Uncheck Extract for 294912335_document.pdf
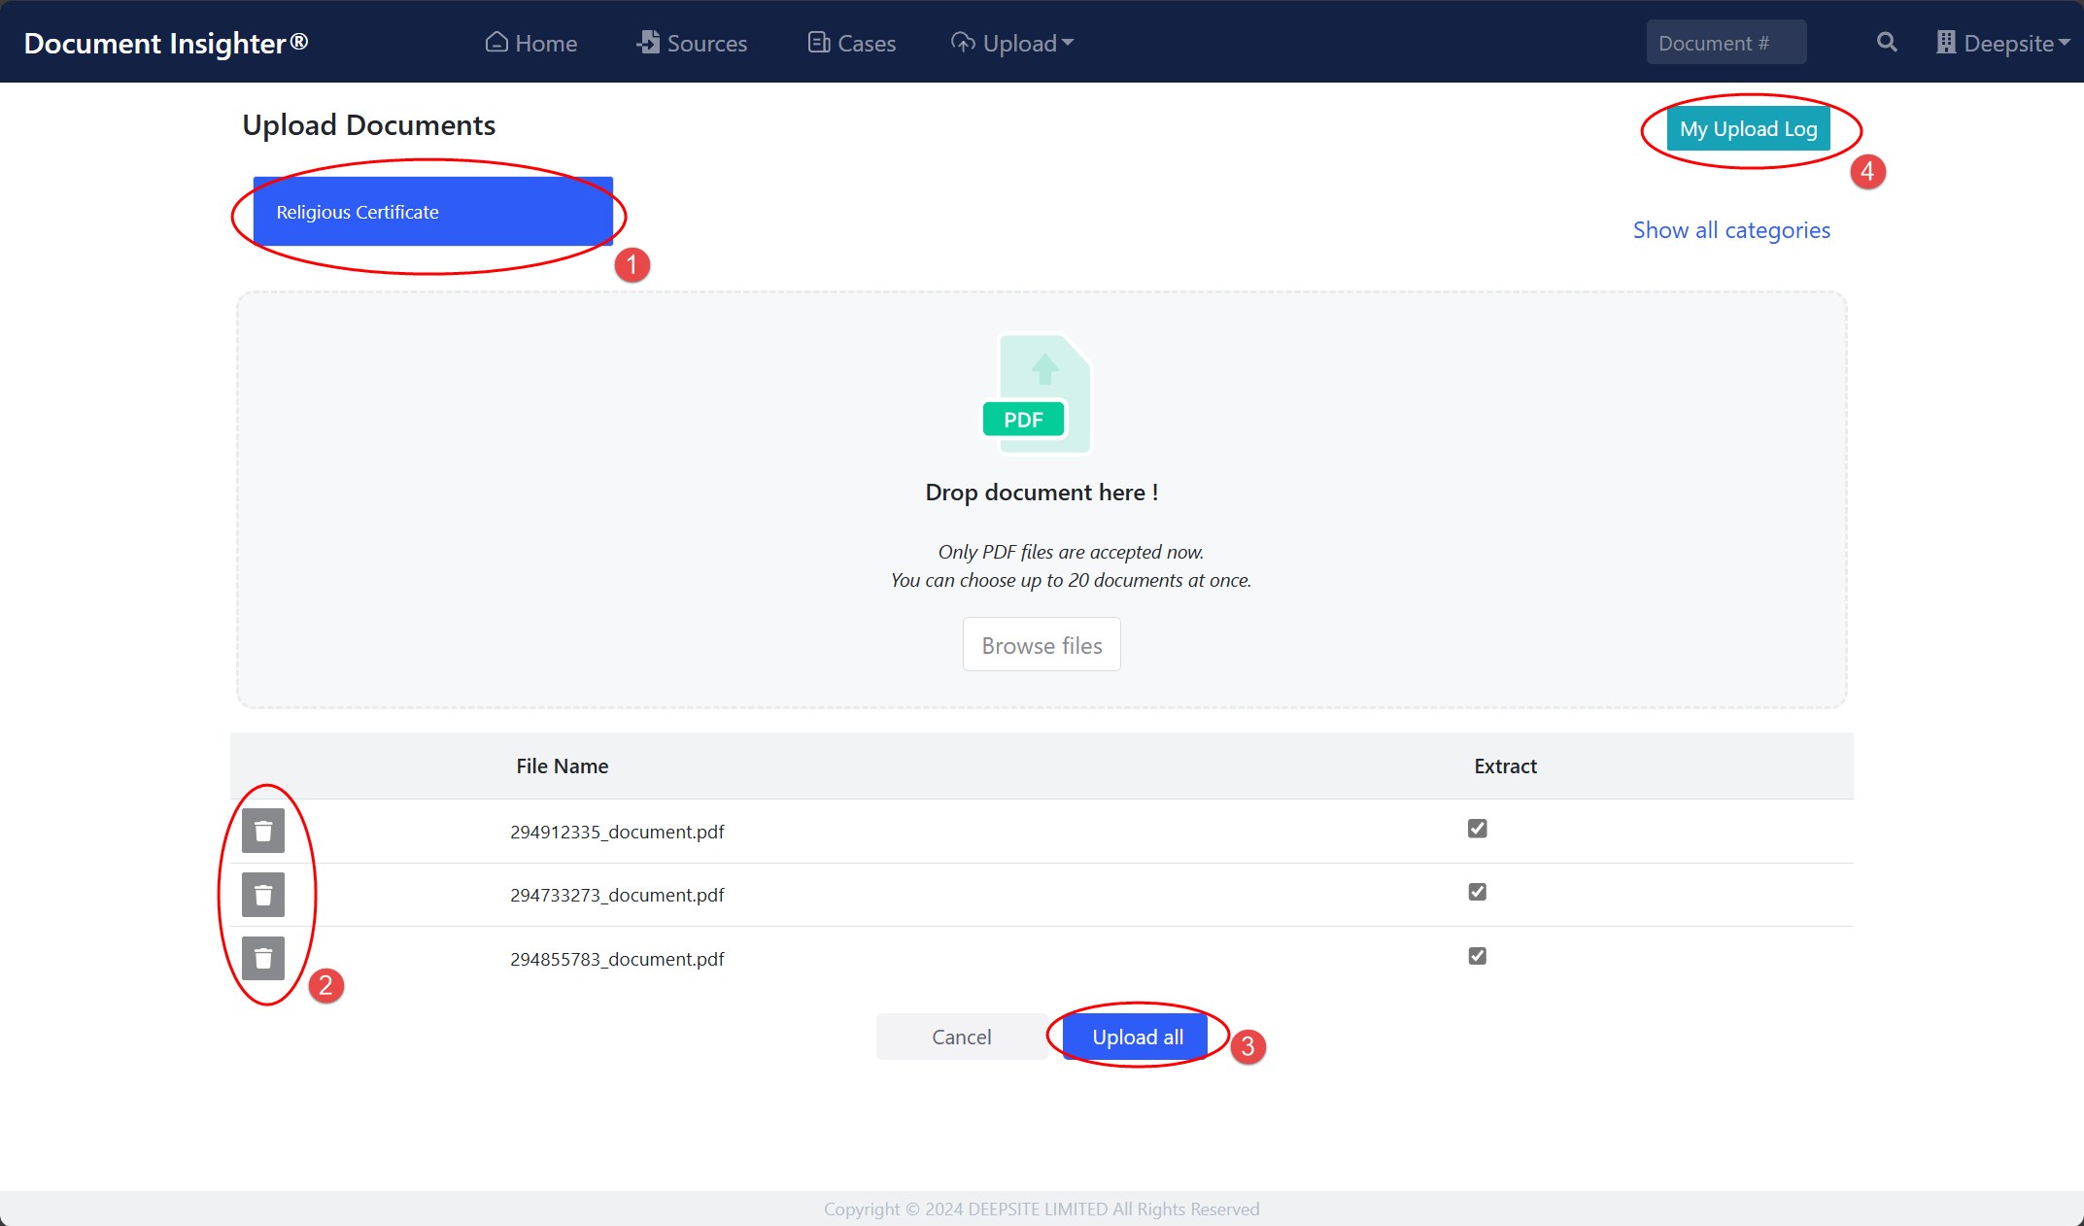 [x=1477, y=829]
